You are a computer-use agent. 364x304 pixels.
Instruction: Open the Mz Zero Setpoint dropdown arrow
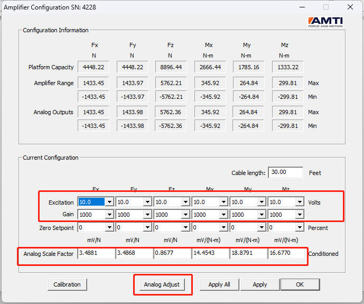300,227
